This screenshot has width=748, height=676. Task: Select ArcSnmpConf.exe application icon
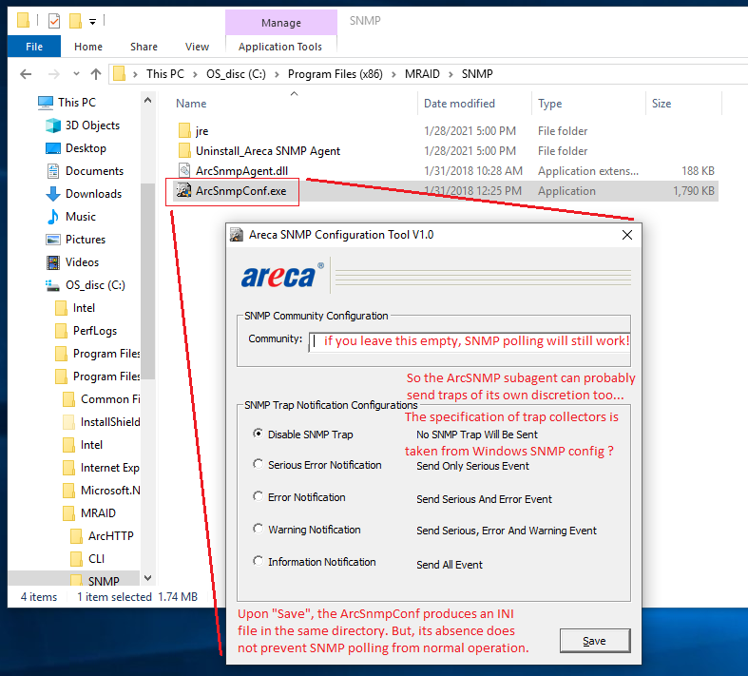(183, 190)
